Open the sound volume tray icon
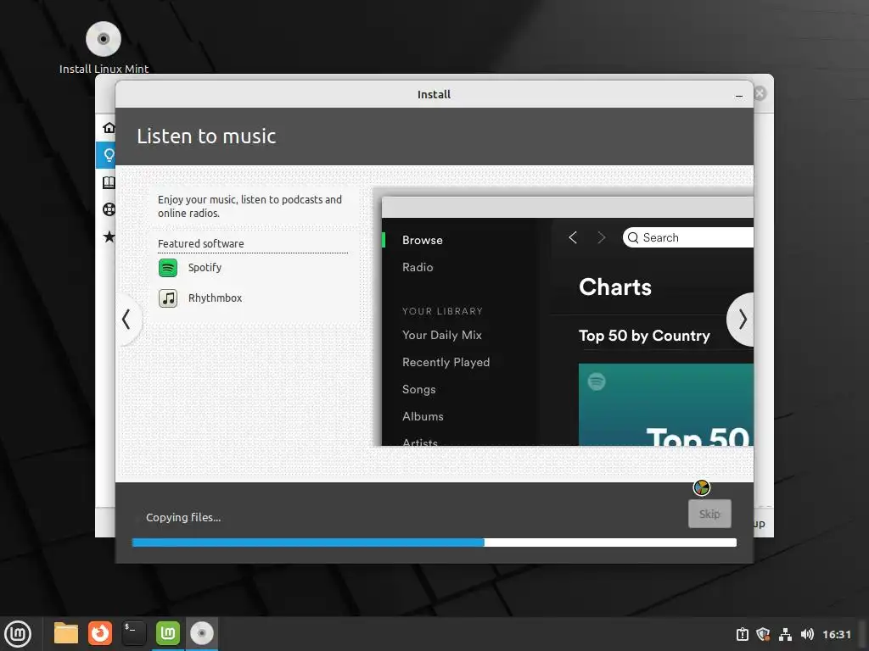Image resolution: width=869 pixels, height=651 pixels. point(807,634)
